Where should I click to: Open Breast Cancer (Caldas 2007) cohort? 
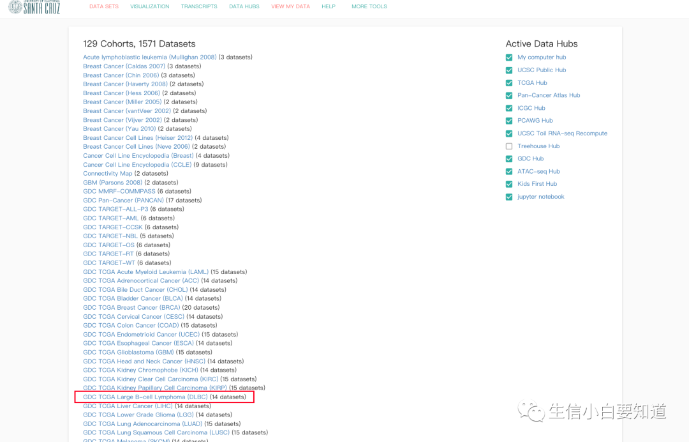pyautogui.click(x=124, y=66)
